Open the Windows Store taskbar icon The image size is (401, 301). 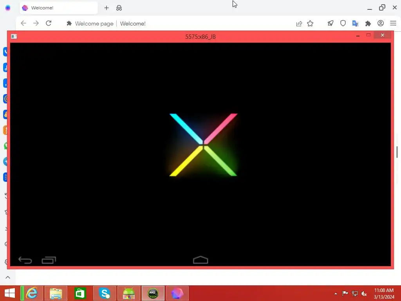[80, 293]
